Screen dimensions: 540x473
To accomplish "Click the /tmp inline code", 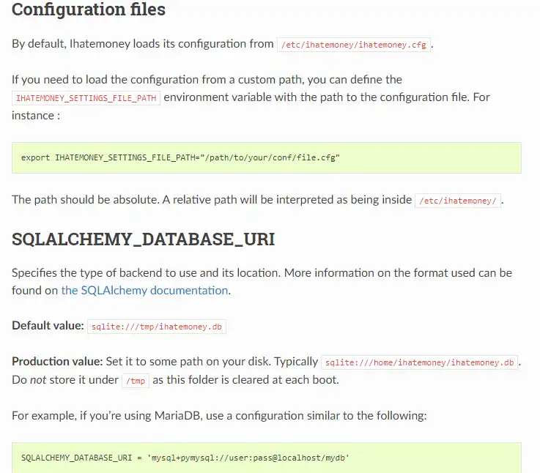I will [136, 381].
